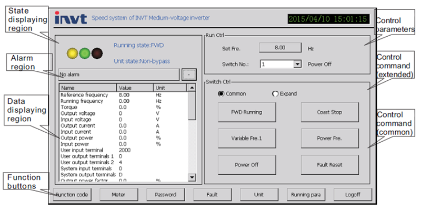
Task: Click the Power Off status text beside Switch No.
Action: (319, 64)
